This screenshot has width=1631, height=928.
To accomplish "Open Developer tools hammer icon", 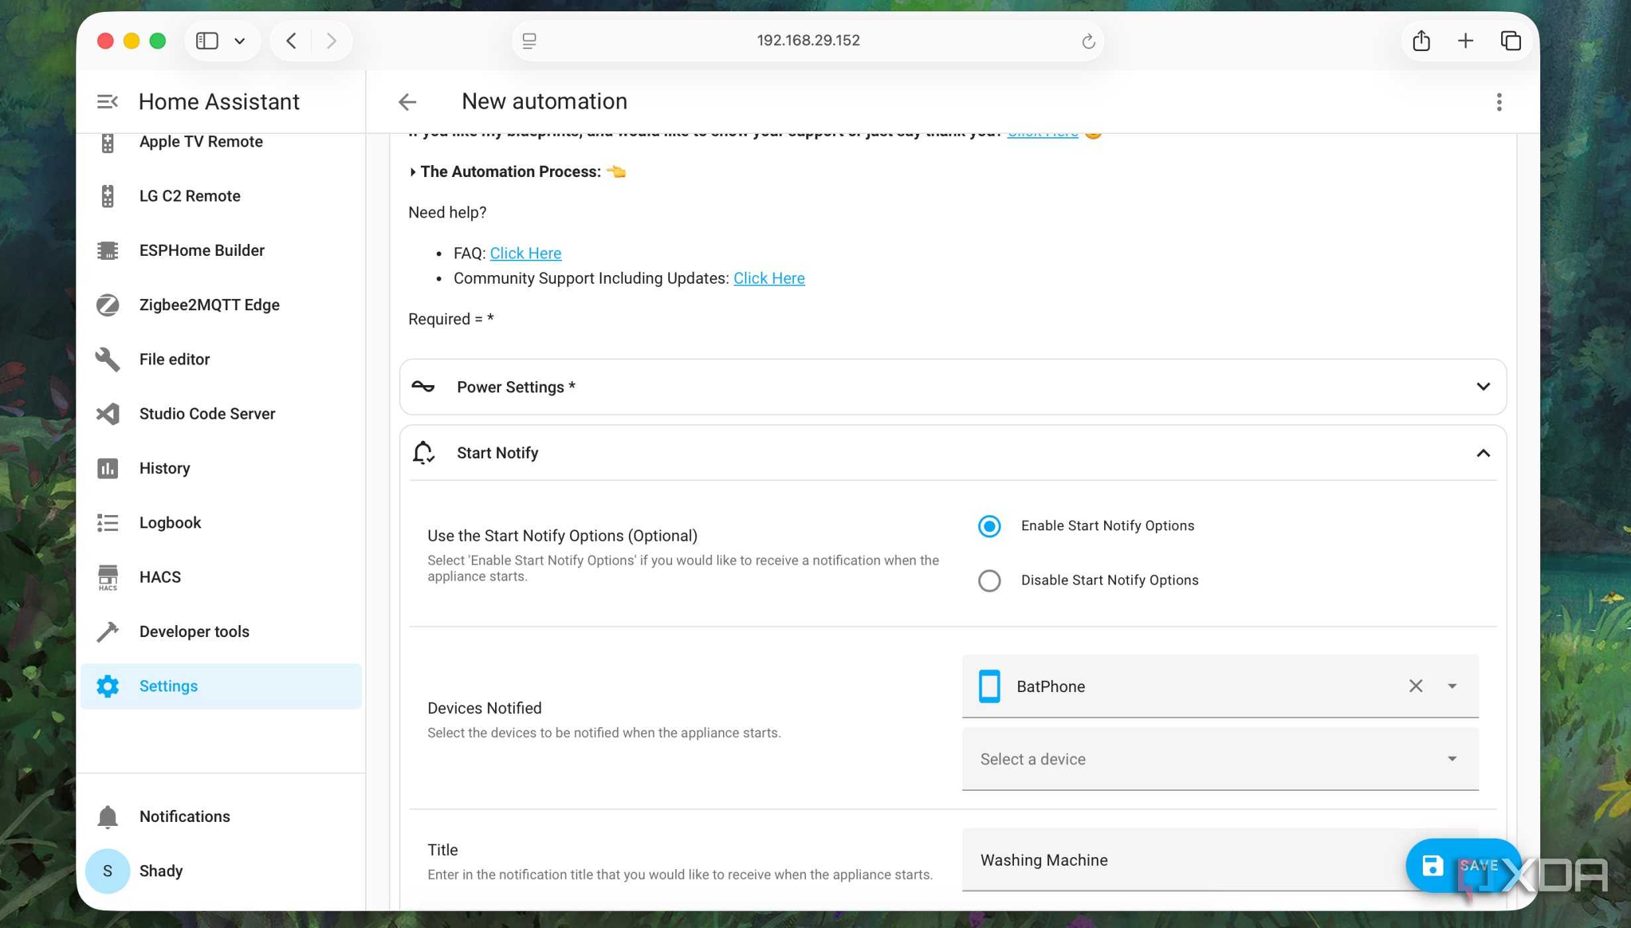I will pyautogui.click(x=107, y=631).
